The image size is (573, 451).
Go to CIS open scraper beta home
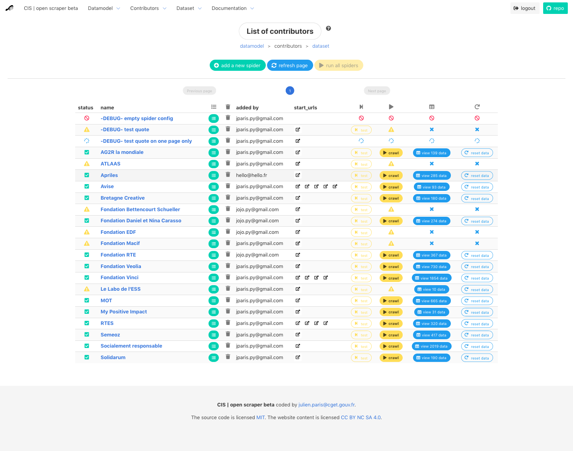51,8
